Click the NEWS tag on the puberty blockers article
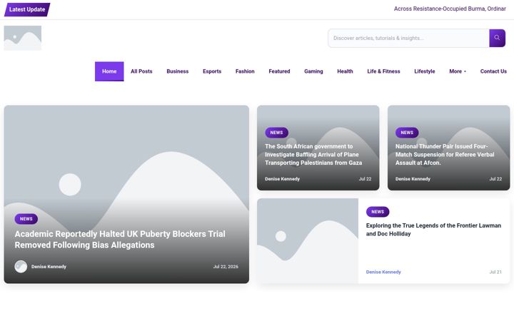This screenshot has height=321, width=514. [26, 219]
